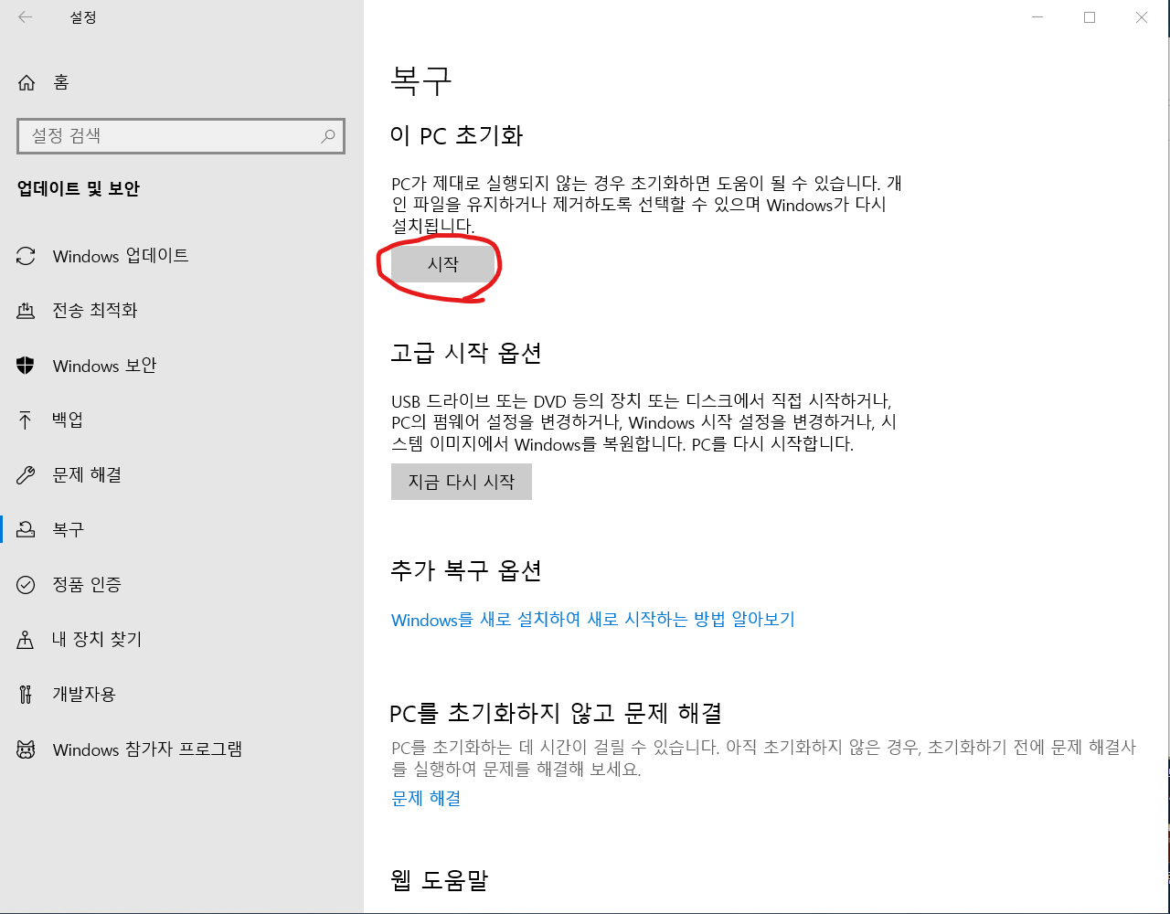Screen dimensions: 1170x914
Task: Open Windows 업데이트 section
Action: [182, 256]
